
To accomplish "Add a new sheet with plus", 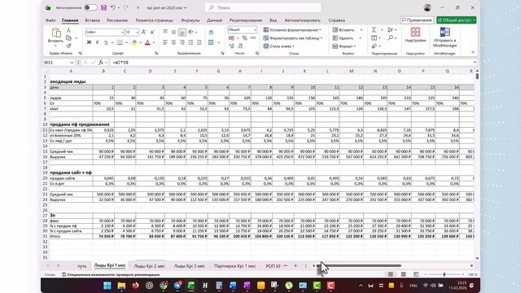I will coord(296,266).
